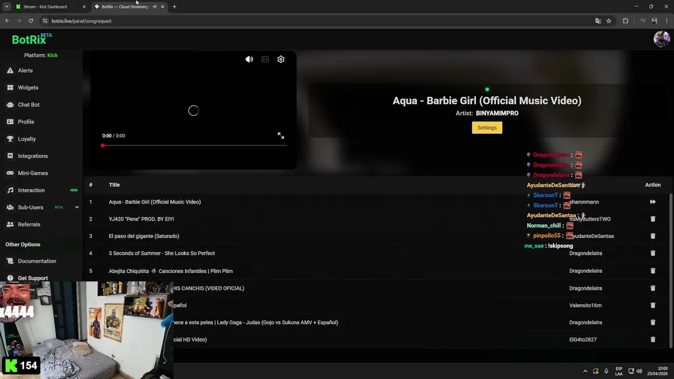
Task: Open the browser extensions menu
Action: [x=626, y=21]
